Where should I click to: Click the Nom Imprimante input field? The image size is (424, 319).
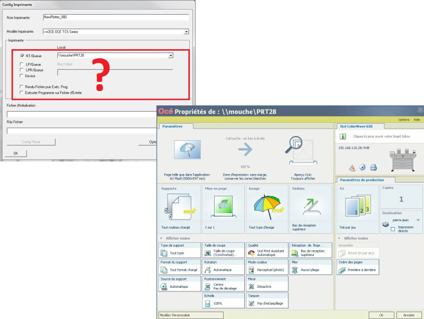pyautogui.click(x=116, y=17)
